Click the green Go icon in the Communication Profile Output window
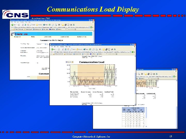Viewport: 186px width, 139px height. (91, 27)
